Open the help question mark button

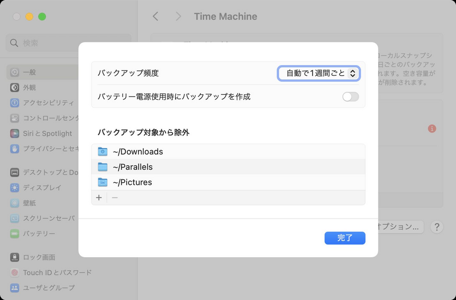(x=436, y=227)
